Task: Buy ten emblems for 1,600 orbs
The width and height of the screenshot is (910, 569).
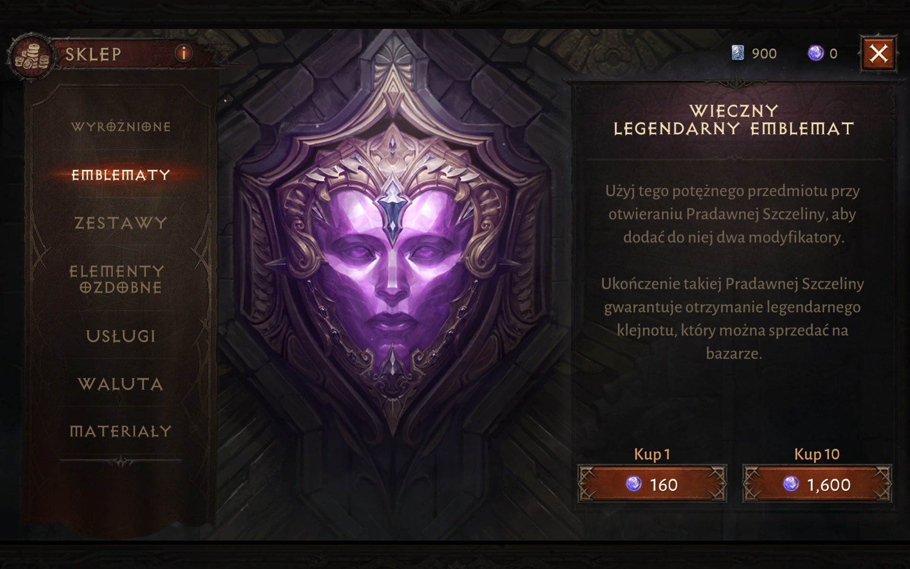Action: coord(817,484)
